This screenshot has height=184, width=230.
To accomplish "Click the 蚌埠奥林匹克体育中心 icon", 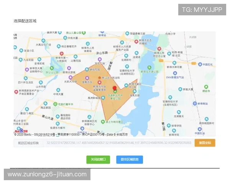I will (x=89, y=117).
